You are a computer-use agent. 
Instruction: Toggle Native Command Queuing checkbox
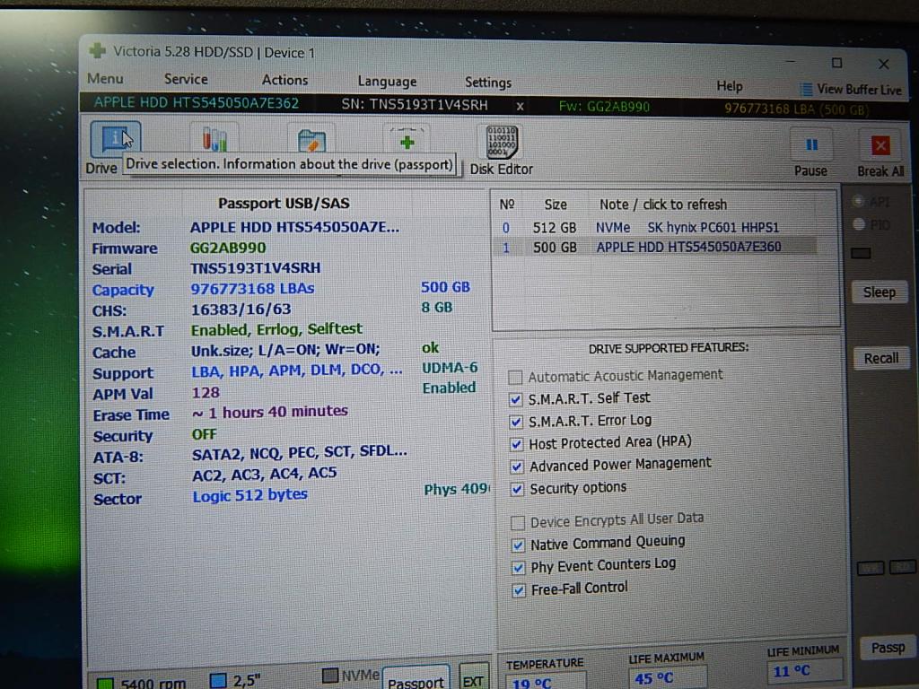518,545
